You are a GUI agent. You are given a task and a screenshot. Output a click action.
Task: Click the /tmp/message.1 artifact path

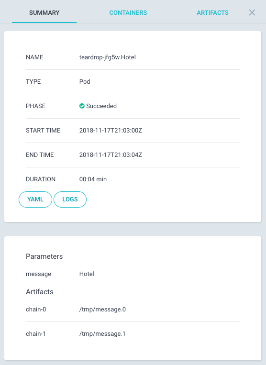[102, 334]
